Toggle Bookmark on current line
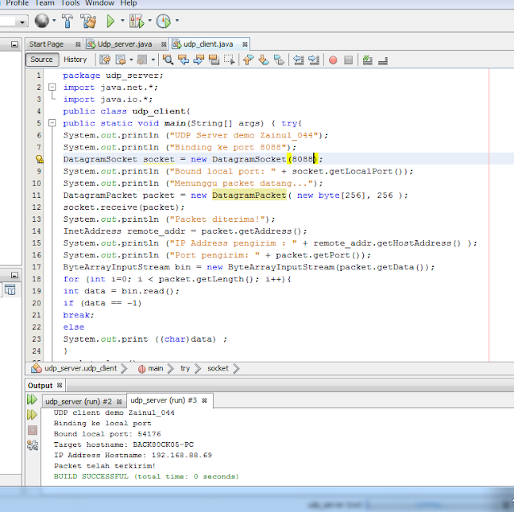The width and height of the screenshot is (514, 512). point(279,59)
